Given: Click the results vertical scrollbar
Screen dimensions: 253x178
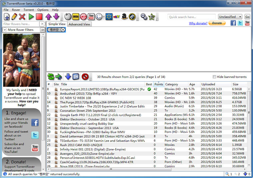Looking at the screenshot, I should (249, 112).
